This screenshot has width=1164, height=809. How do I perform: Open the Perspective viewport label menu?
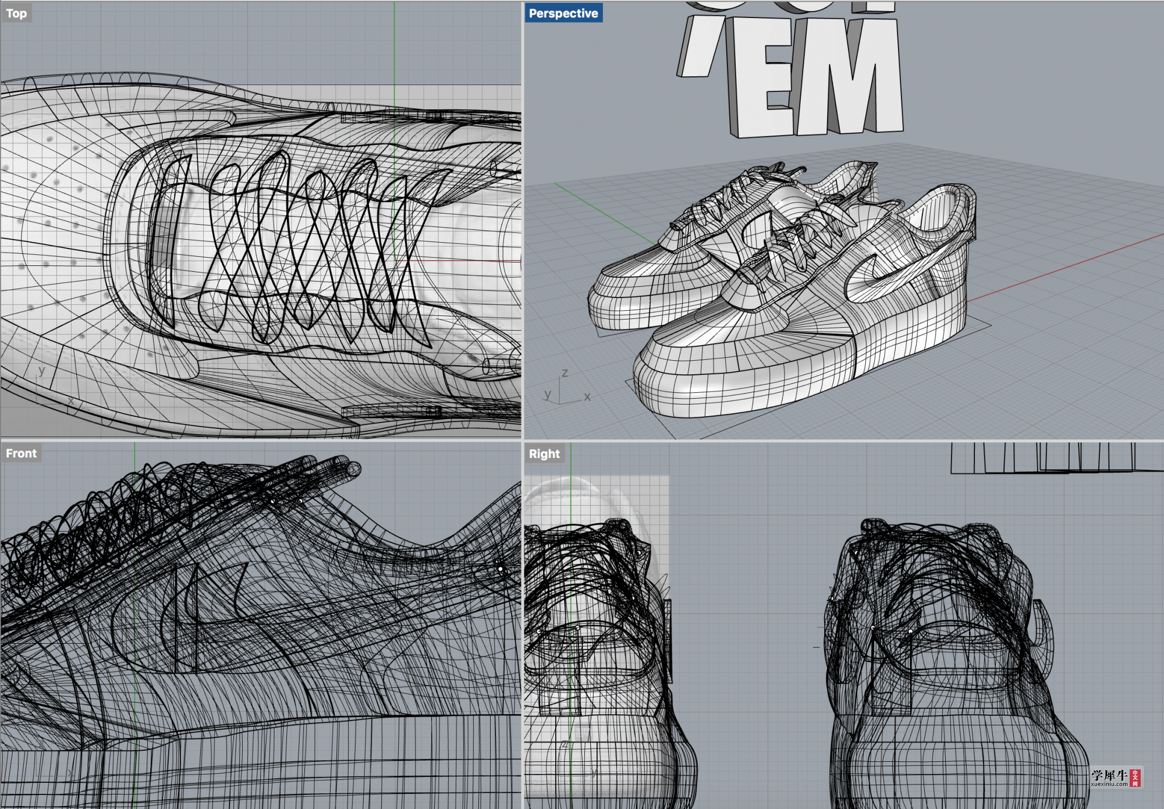point(563,13)
